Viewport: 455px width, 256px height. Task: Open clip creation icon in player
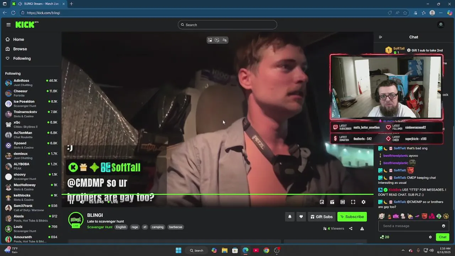tap(332, 202)
